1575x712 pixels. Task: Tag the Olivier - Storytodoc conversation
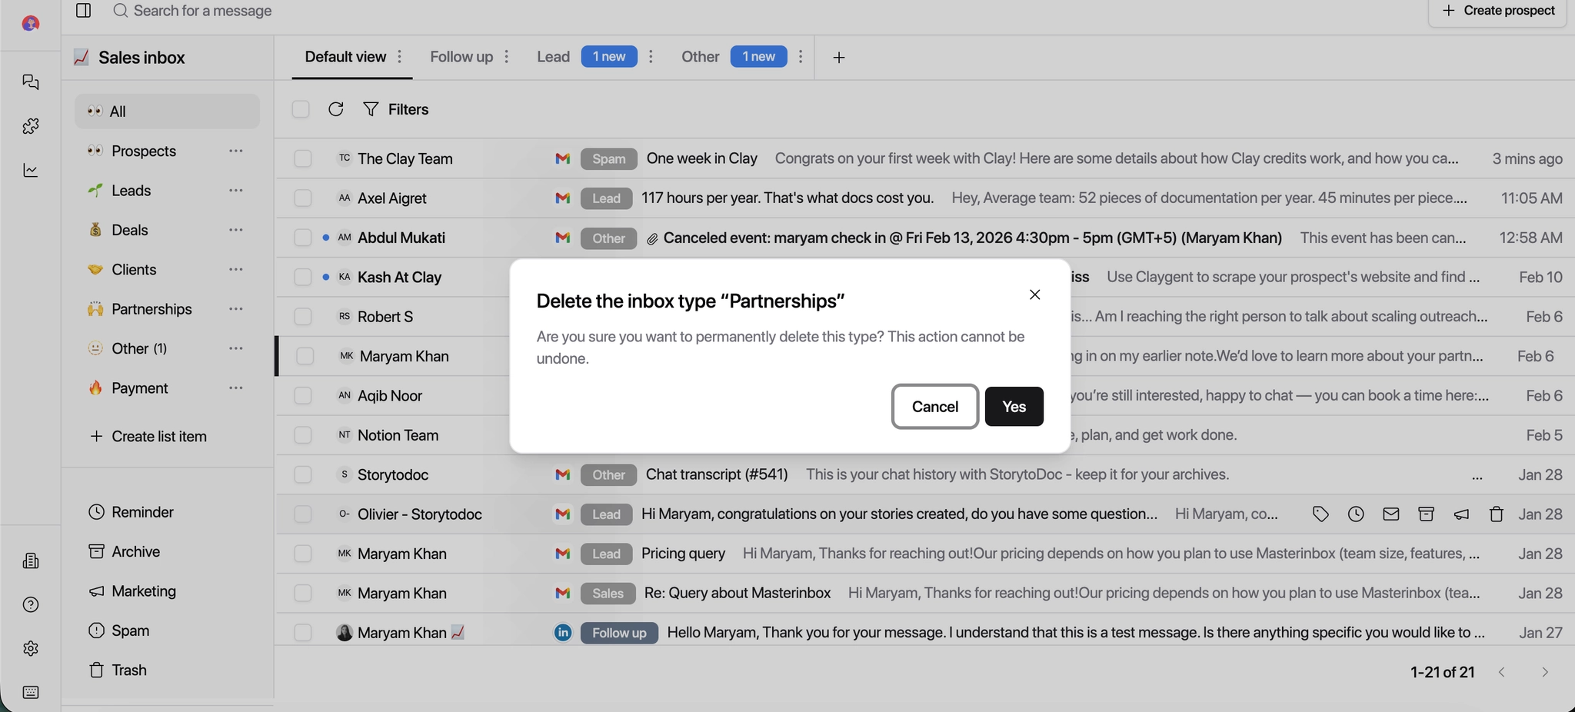pyautogui.click(x=1320, y=514)
